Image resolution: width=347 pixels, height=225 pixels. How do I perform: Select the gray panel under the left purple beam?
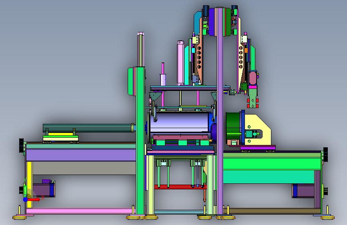click(x=84, y=168)
